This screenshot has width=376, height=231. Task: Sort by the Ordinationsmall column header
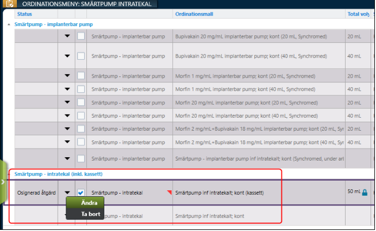(x=196, y=14)
